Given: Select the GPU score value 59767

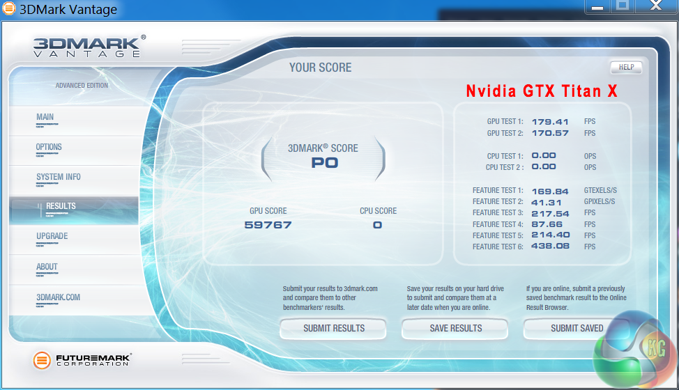Looking at the screenshot, I should pos(268,225).
